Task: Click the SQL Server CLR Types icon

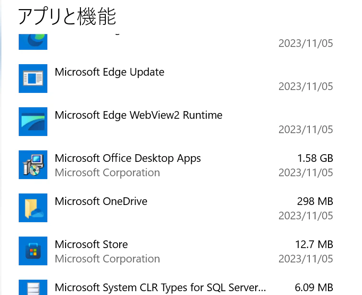Action: (33, 287)
